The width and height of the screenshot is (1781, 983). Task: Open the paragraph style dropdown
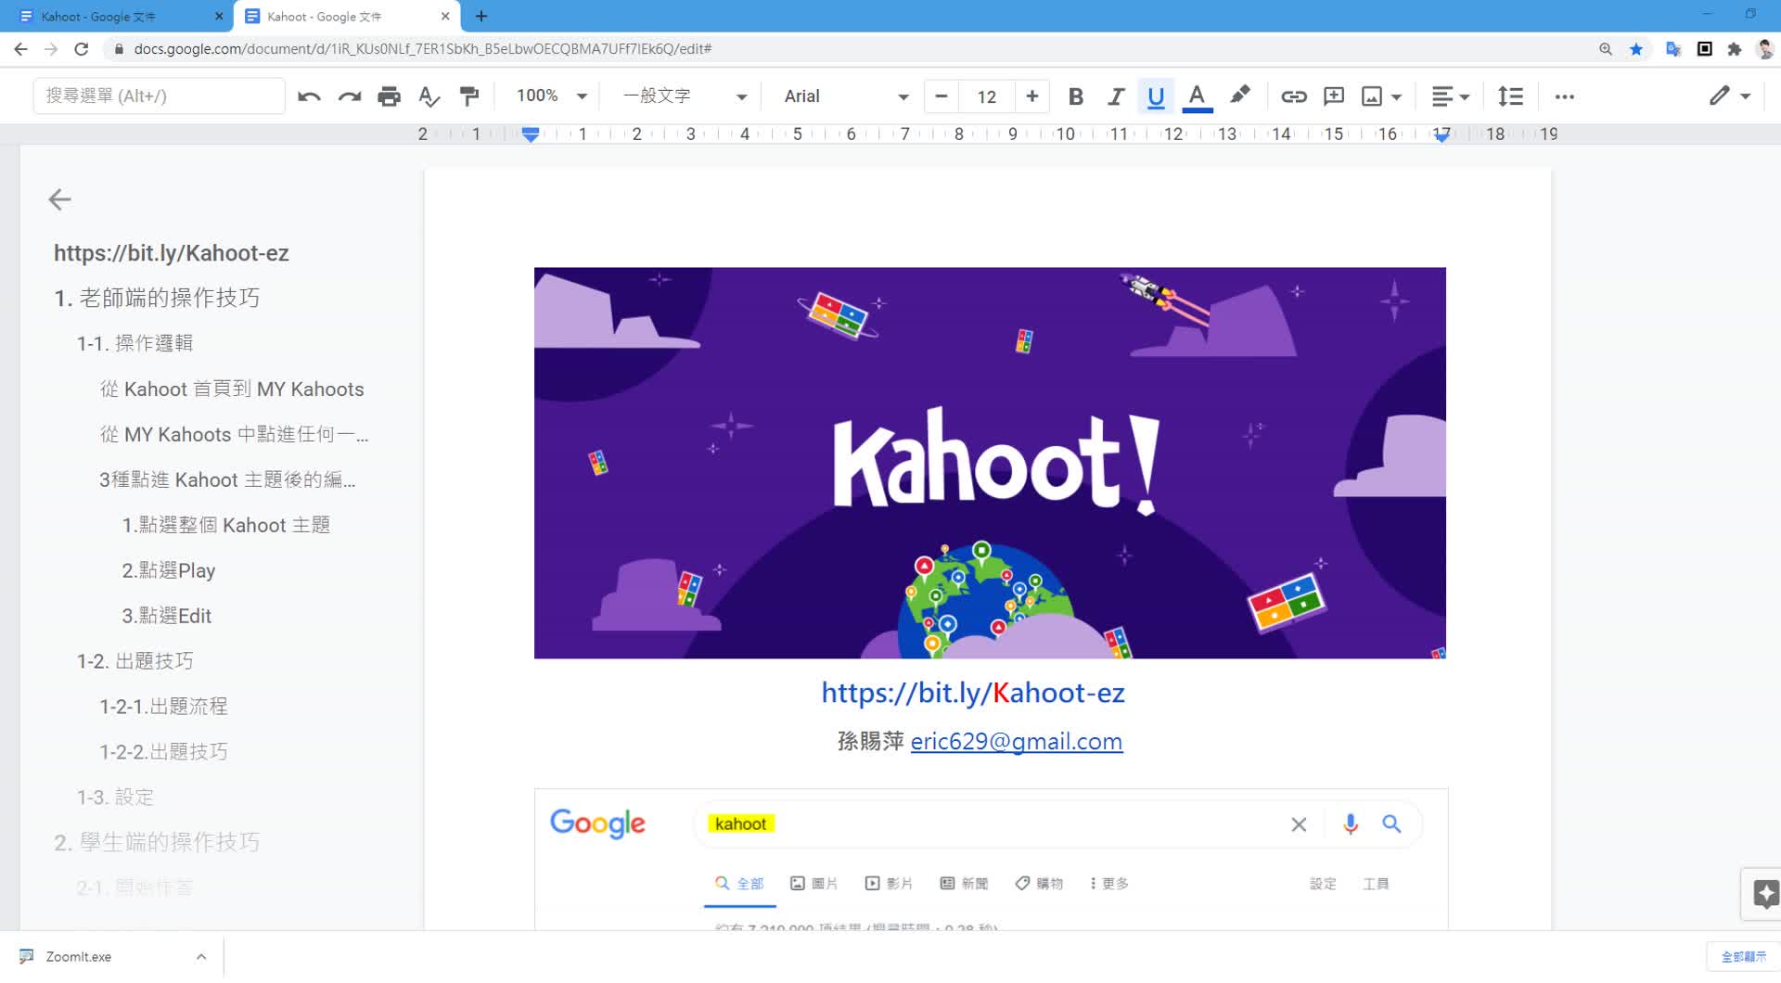pos(685,96)
